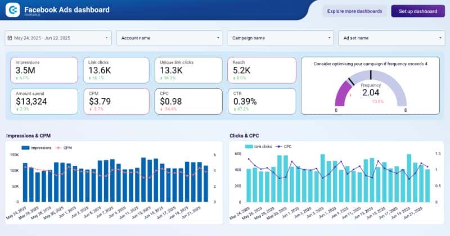450x236 pixels.
Task: Click the Coupler.io logo icon
Action: 13,10
